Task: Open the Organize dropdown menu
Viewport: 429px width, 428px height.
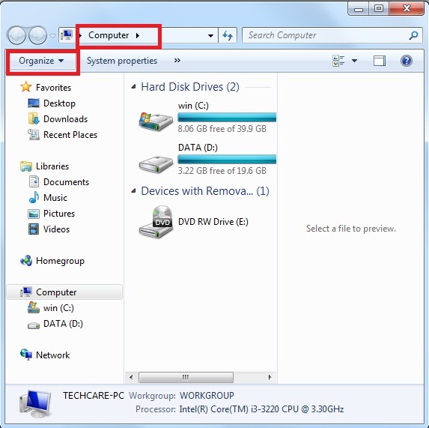Action: click(x=41, y=61)
